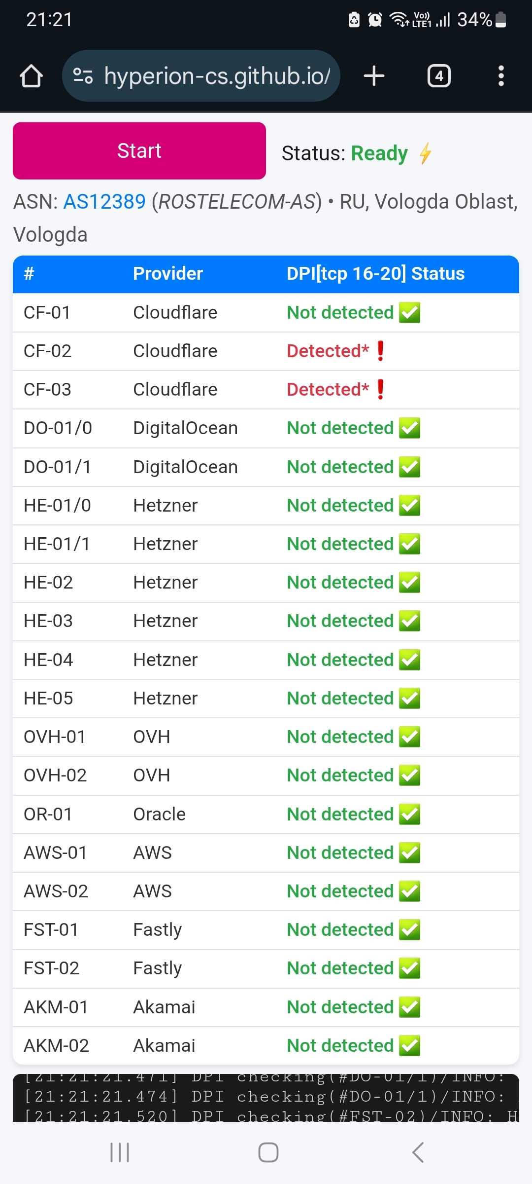This screenshot has height=1184, width=532.
Task: Open the AS12389 ASN link
Action: pyautogui.click(x=104, y=202)
